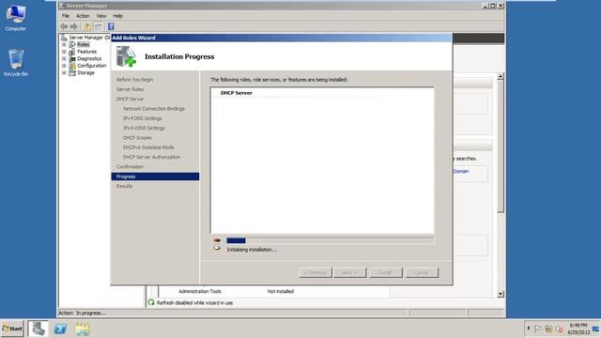Click the taskbar clock
Image resolution: width=601 pixels, height=338 pixels.
pyautogui.click(x=578, y=329)
